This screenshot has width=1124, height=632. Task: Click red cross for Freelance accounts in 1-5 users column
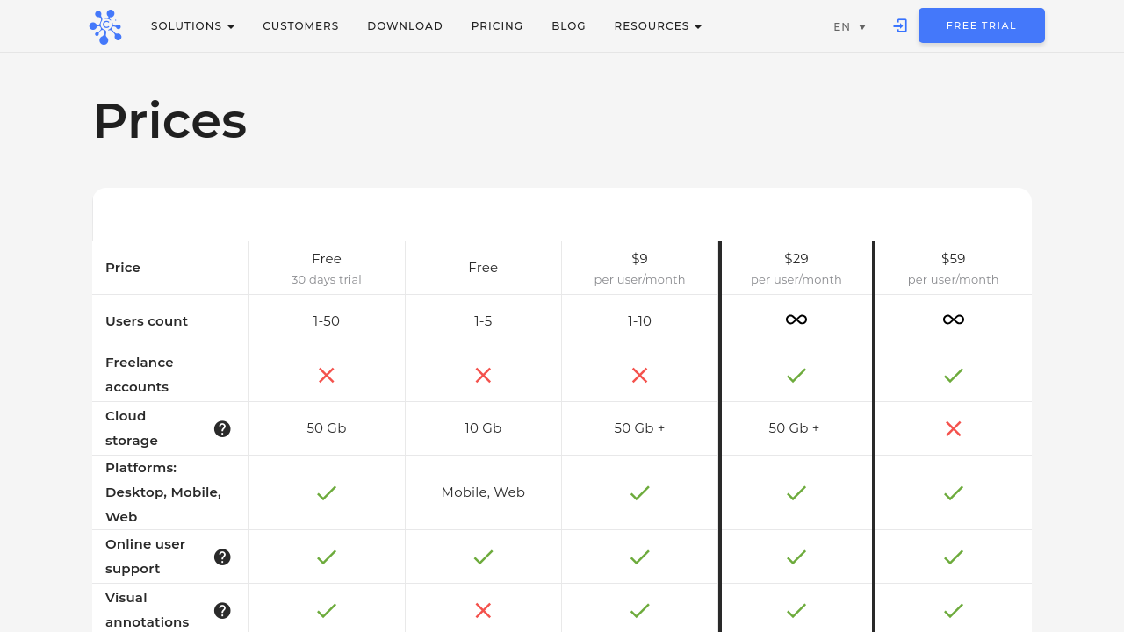click(x=483, y=375)
